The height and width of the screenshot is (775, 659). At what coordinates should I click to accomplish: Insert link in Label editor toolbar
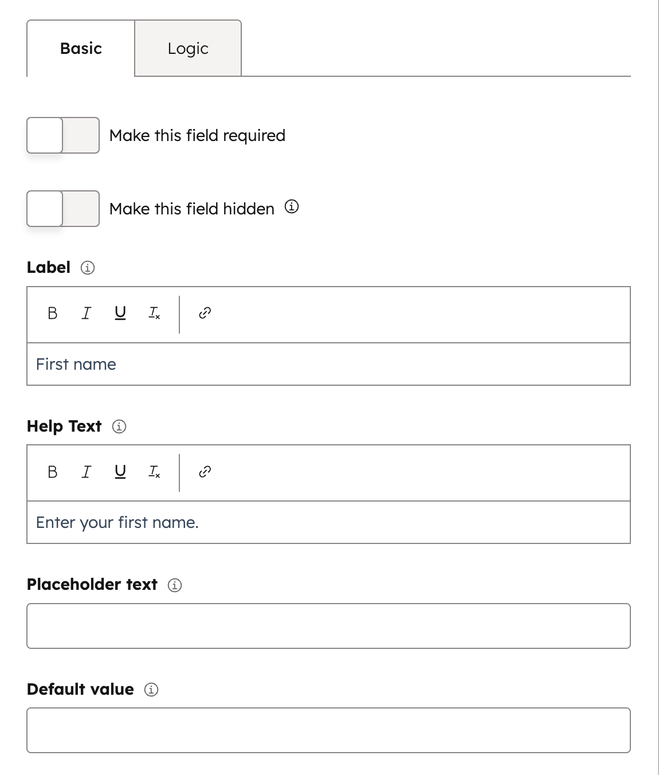tap(205, 313)
